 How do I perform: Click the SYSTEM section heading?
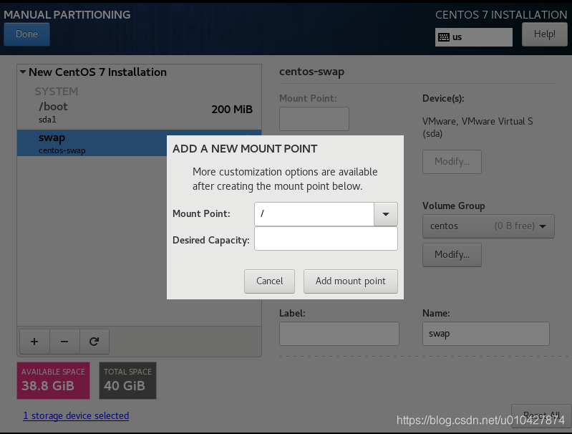(x=56, y=91)
